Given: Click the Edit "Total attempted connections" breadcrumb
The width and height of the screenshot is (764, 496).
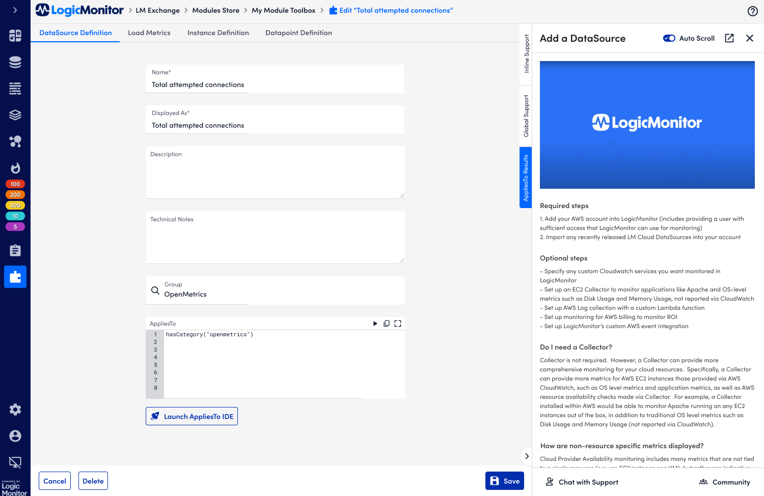Looking at the screenshot, I should coord(391,10).
